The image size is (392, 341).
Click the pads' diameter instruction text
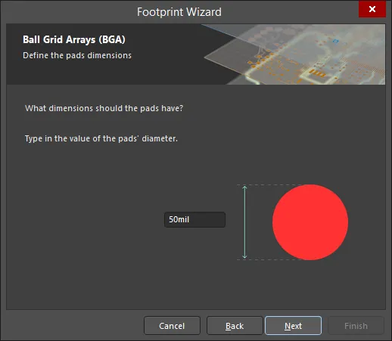101,138
